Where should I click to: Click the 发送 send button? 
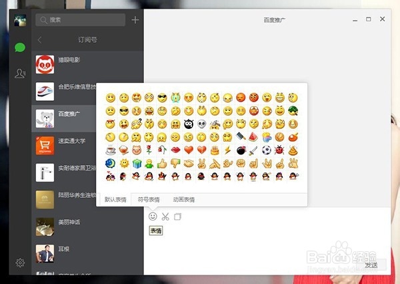pos(371,265)
